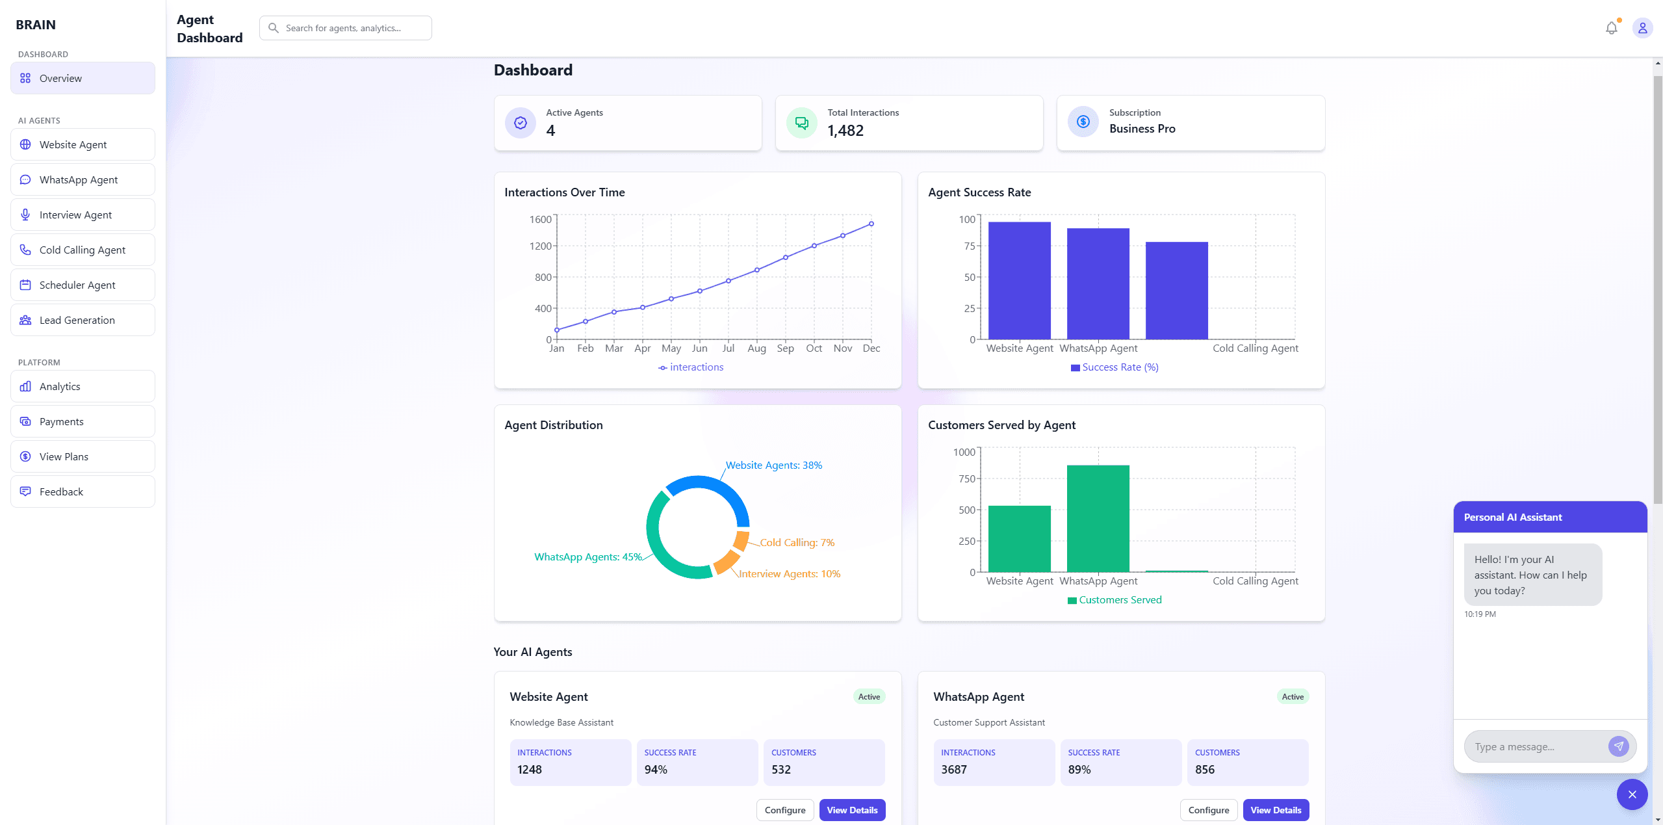
Task: Navigate to Cold Calling Agent
Action: (83, 250)
